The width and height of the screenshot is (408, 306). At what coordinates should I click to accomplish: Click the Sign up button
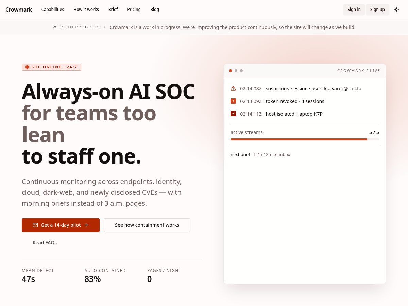pos(377,10)
